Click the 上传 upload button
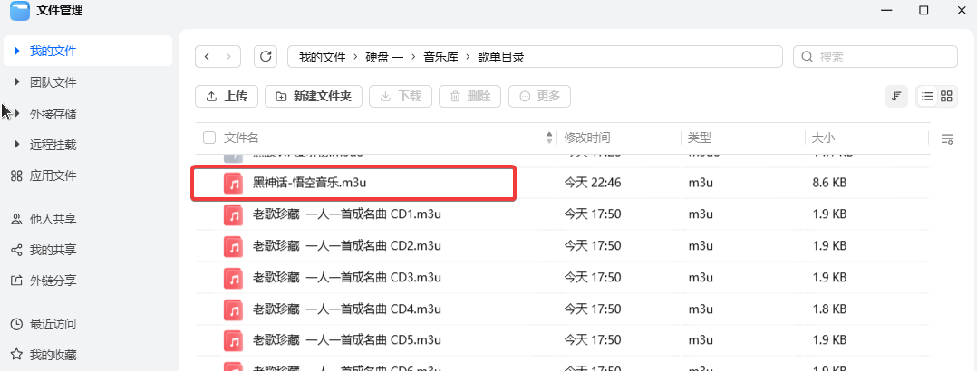977x371 pixels. [227, 97]
